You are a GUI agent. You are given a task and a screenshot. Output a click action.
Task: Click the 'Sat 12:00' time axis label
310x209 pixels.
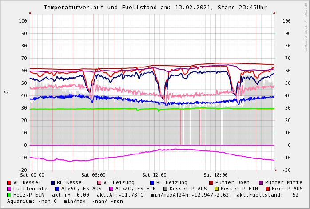point(154,175)
